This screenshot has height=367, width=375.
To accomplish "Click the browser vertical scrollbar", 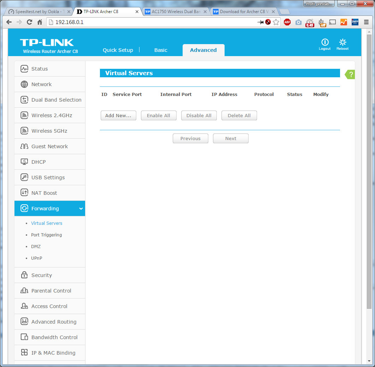I will [370, 176].
